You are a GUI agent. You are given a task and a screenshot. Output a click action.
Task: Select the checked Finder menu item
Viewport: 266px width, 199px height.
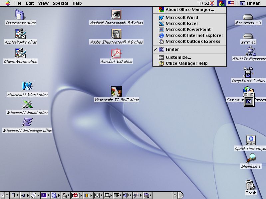(189, 50)
